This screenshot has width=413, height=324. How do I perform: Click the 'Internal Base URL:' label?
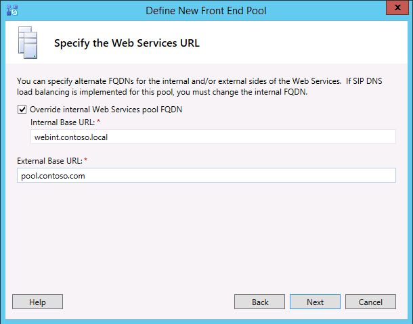[x=62, y=122]
